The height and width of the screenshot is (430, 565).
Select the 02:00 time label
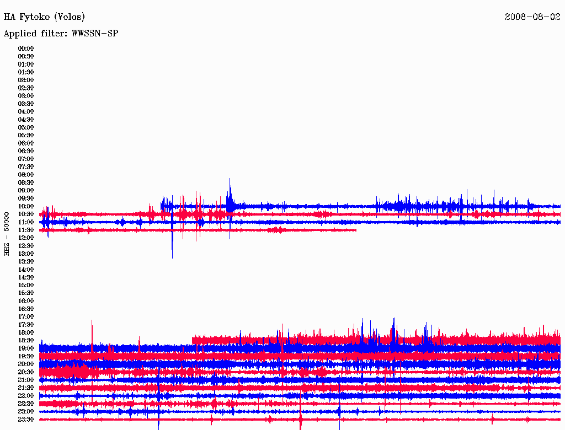click(x=26, y=80)
